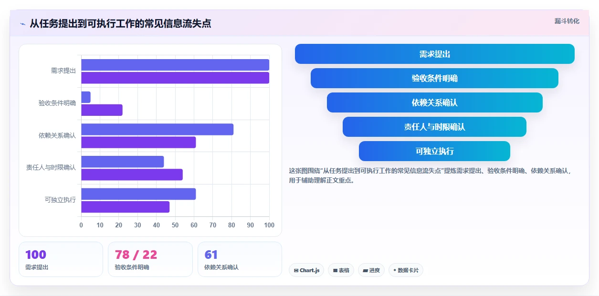
Task: Click the 需求提出 chart axis label
Action: coord(63,71)
